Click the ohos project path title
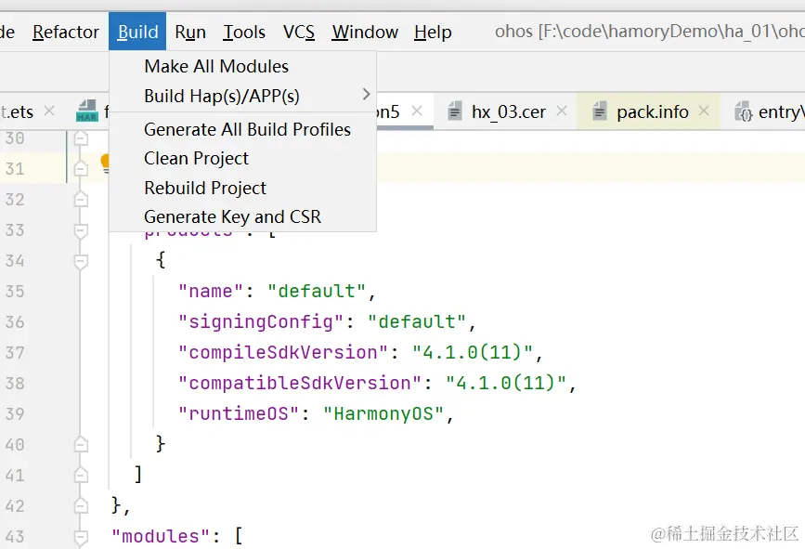This screenshot has height=549, width=805. point(649,32)
